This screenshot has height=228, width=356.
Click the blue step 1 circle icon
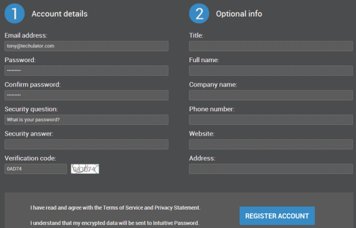point(14,14)
